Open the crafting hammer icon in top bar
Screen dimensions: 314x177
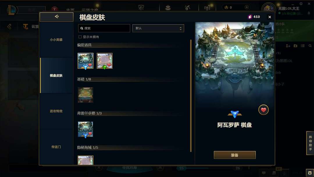pos(188,8)
